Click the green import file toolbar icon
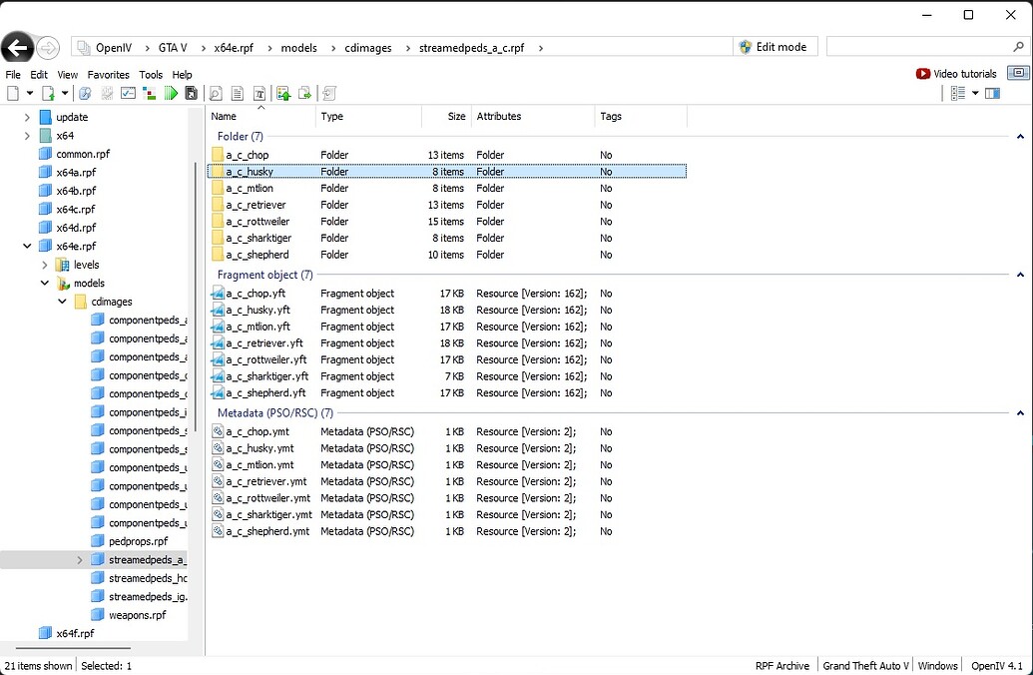This screenshot has width=1033, height=675. click(x=284, y=92)
